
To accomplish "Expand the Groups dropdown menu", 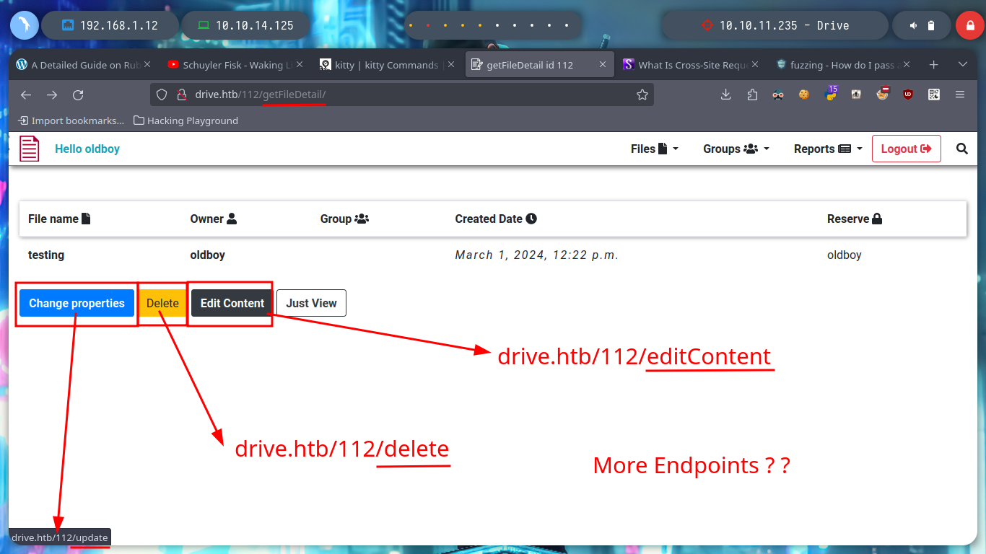I will 736,149.
